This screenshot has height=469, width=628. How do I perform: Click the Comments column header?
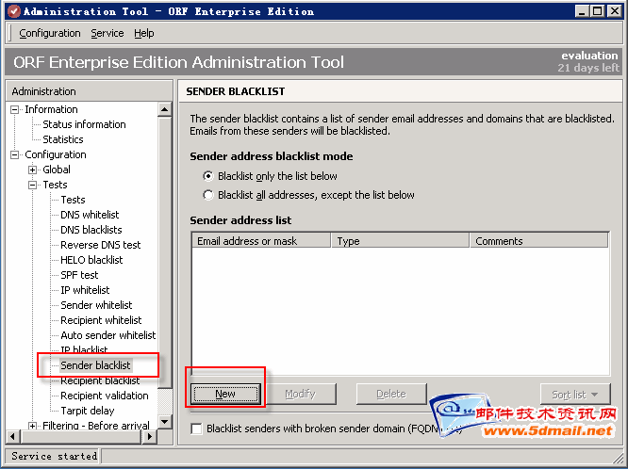click(x=537, y=241)
